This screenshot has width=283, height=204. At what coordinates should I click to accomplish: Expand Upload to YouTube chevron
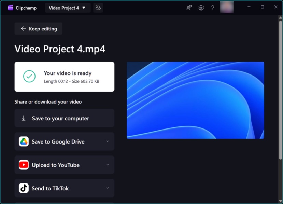click(108, 165)
